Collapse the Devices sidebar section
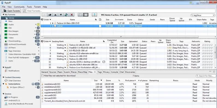Viewport: 217px width, 108px height. [x=3, y=94]
